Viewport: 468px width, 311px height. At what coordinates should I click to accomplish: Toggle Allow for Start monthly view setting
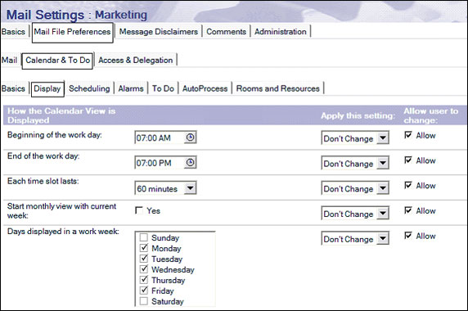(x=408, y=210)
